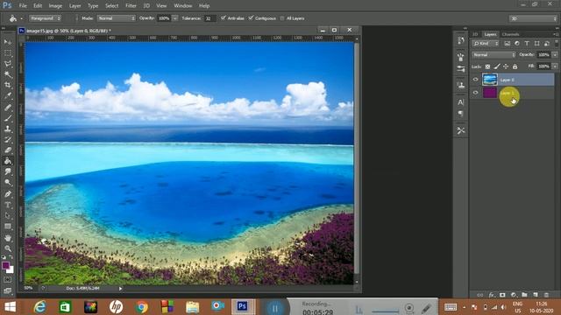Screen dimensions: 561x315
Task: Click the Quick Mask mode icon
Action: [8, 280]
